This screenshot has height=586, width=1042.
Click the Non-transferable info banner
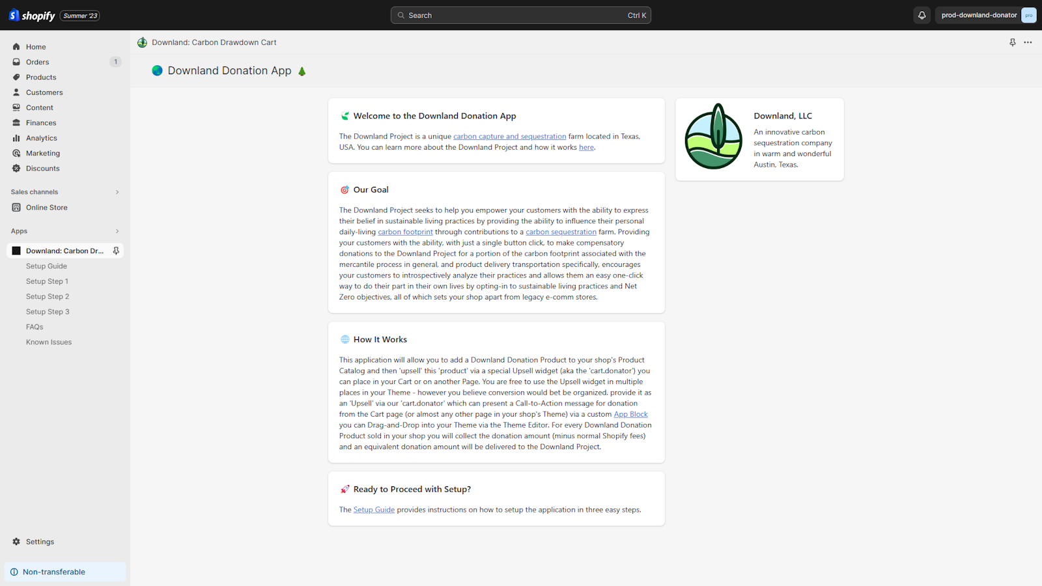pos(65,572)
